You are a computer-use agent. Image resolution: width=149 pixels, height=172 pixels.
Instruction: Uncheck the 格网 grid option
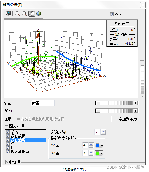click(8, 132)
